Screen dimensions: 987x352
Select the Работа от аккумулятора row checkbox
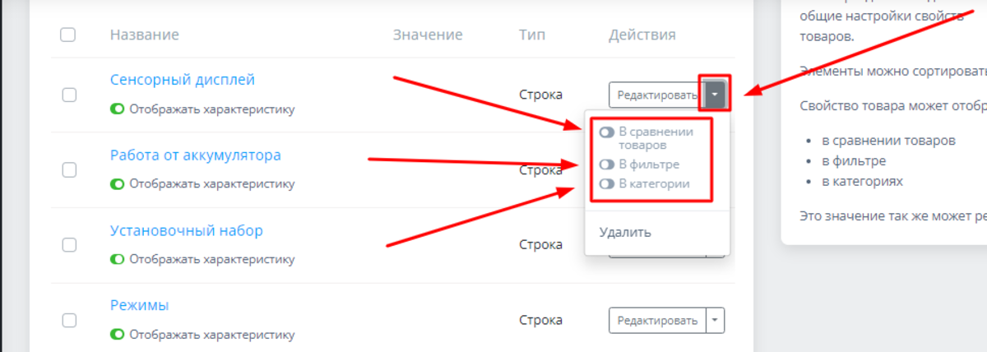pyautogui.click(x=69, y=169)
